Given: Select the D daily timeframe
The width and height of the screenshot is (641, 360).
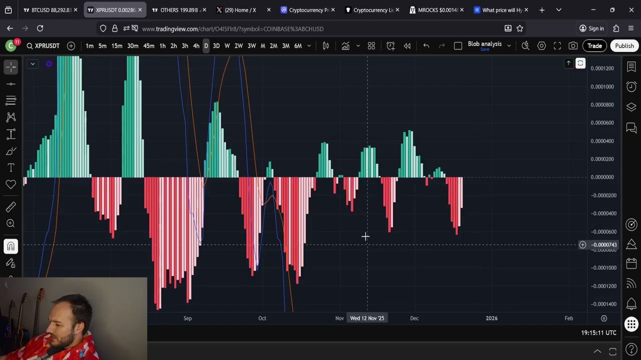Looking at the screenshot, I should click(206, 46).
